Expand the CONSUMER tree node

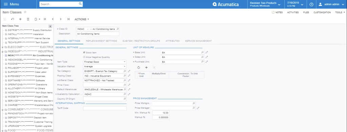(2, 109)
